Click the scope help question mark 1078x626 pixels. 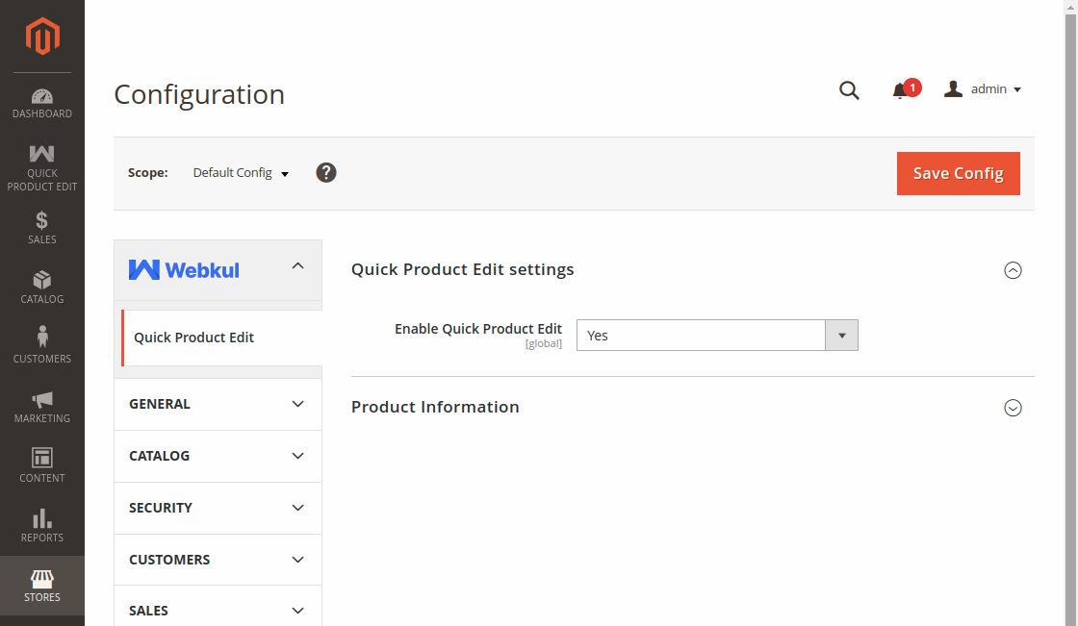point(326,173)
